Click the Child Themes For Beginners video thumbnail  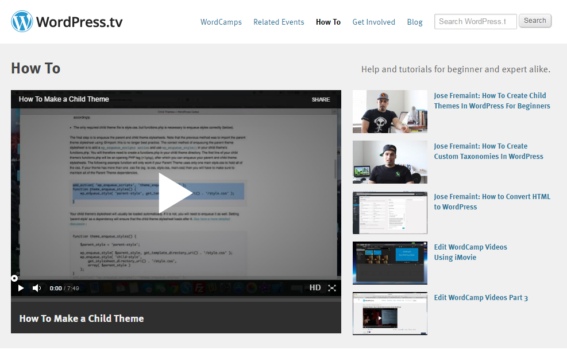[390, 112]
